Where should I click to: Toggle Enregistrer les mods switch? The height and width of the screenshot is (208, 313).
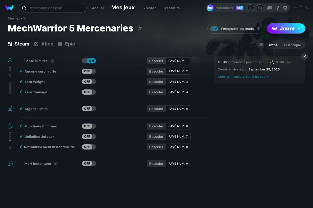coord(214,29)
